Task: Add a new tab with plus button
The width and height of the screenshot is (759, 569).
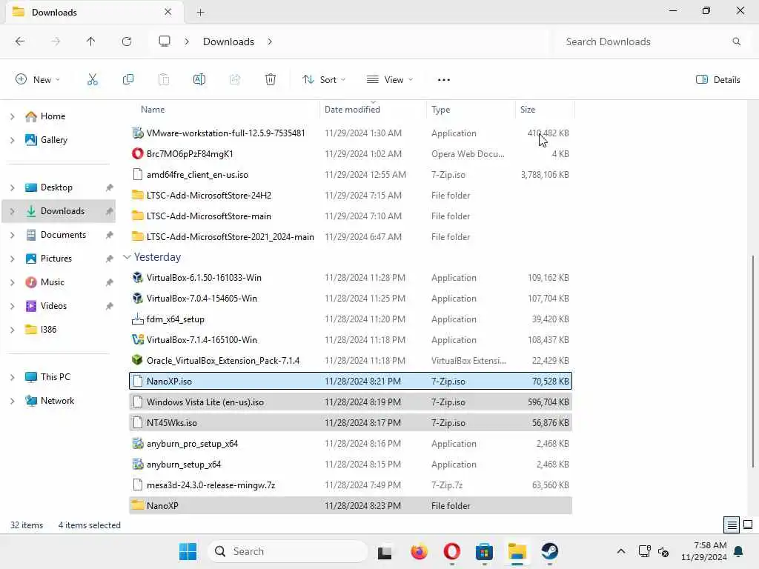Action: [x=200, y=12]
